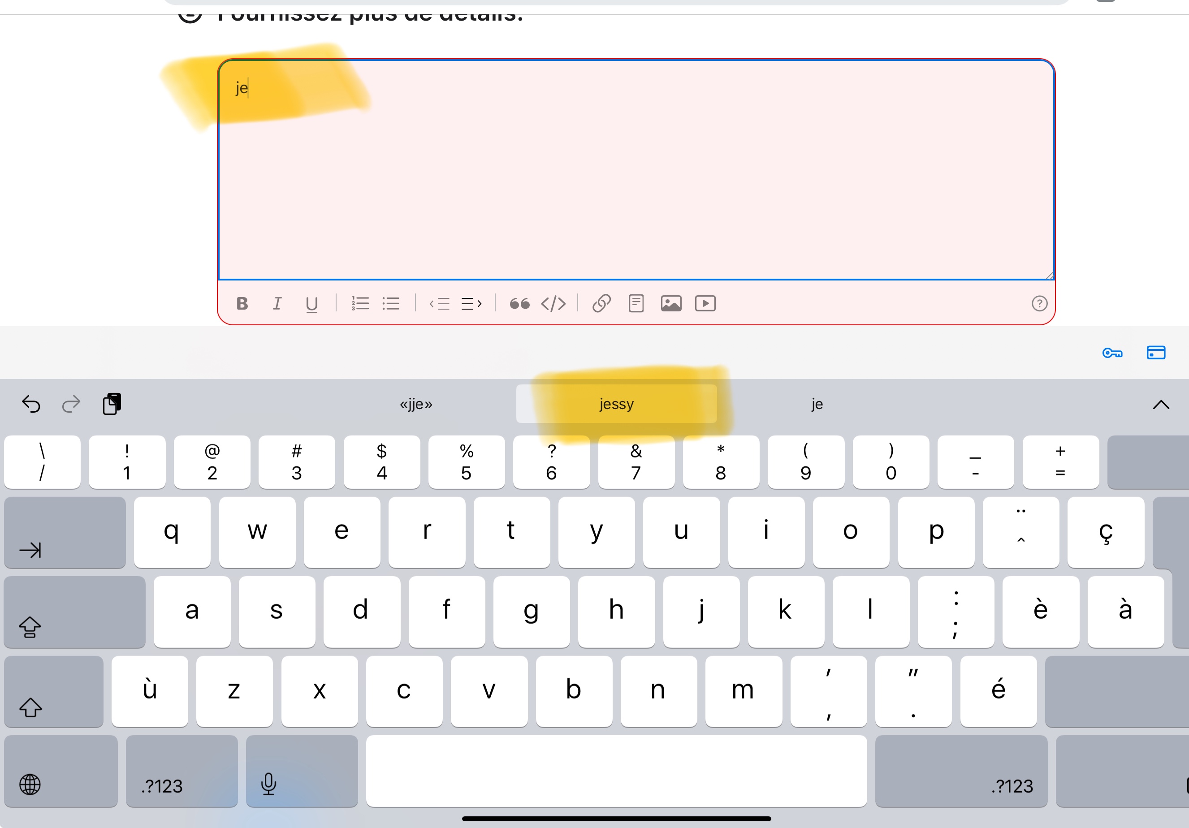
Task: Apply underline formatting
Action: pyautogui.click(x=311, y=304)
